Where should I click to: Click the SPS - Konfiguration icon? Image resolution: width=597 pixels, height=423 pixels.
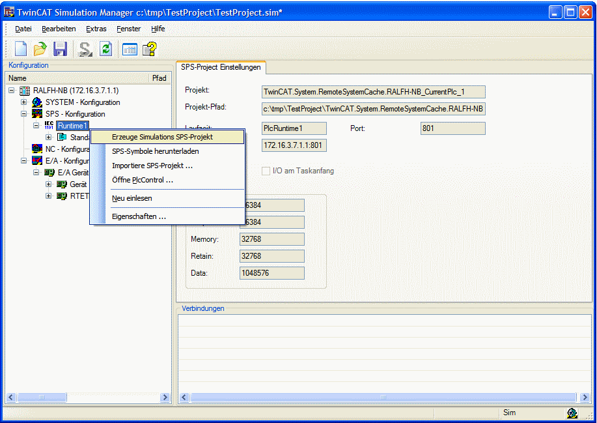pos(37,113)
